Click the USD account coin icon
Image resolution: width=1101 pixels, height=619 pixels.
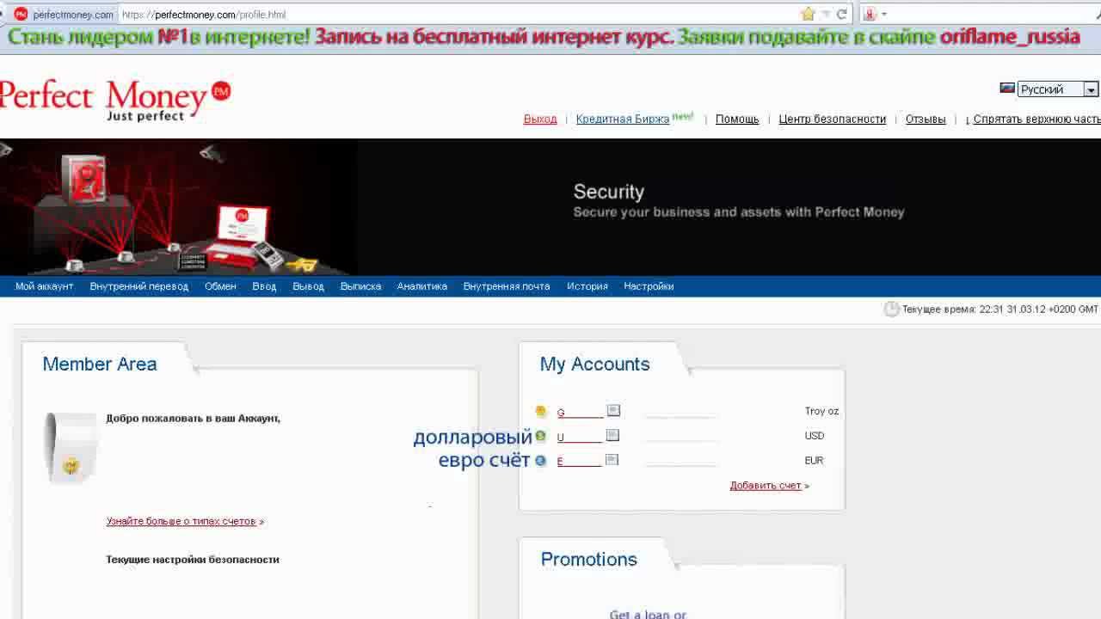tap(541, 436)
